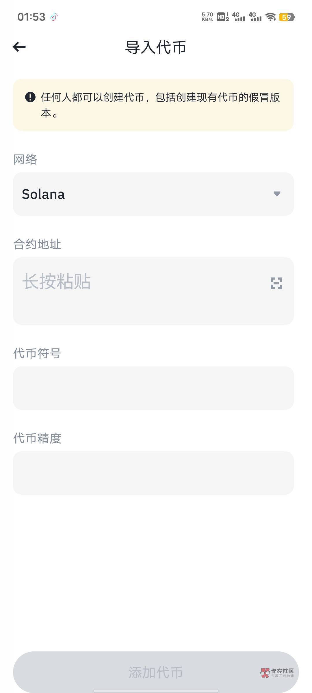Tap the 代币精度 input box
The width and height of the screenshot is (312, 693).
(x=153, y=473)
